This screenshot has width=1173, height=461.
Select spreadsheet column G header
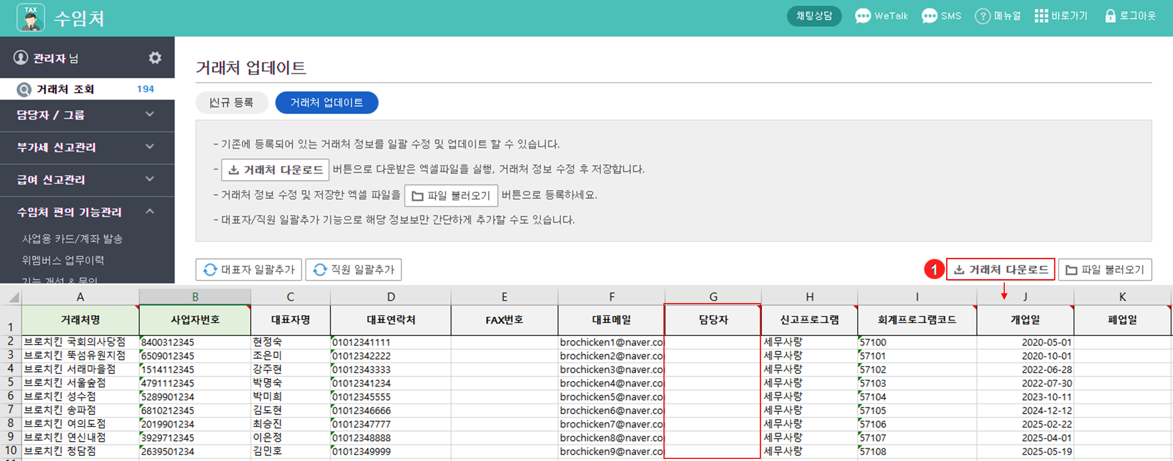[x=713, y=297]
